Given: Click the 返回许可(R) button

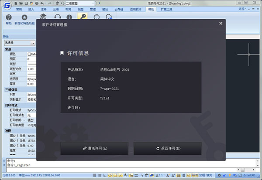Looking at the screenshot, I should 167,149.
